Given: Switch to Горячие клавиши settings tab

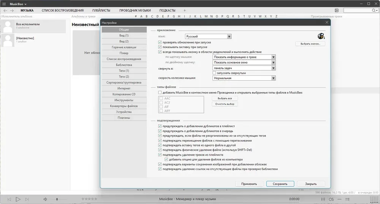Looking at the screenshot, I should [x=124, y=47].
